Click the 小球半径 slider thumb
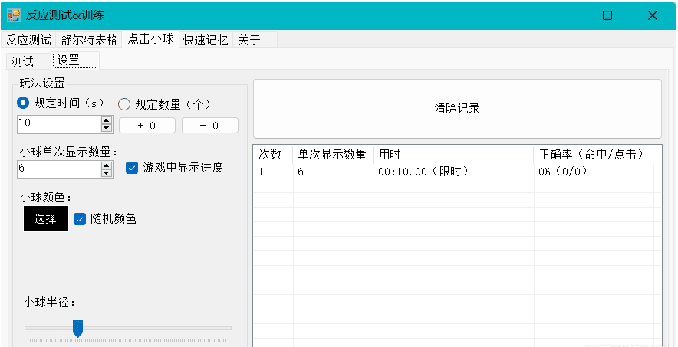678x347 pixels. (x=77, y=329)
